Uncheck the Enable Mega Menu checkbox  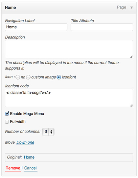tap(7, 113)
